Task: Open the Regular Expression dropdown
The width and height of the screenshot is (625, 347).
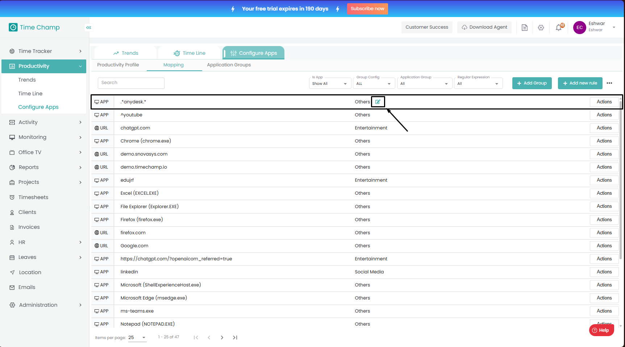Action: click(478, 83)
